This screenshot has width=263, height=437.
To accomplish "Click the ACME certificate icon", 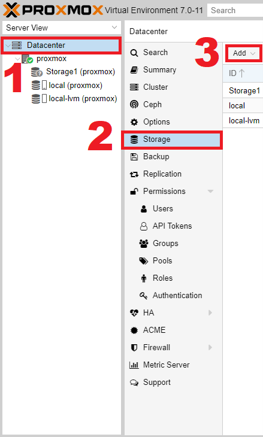I will (134, 330).
